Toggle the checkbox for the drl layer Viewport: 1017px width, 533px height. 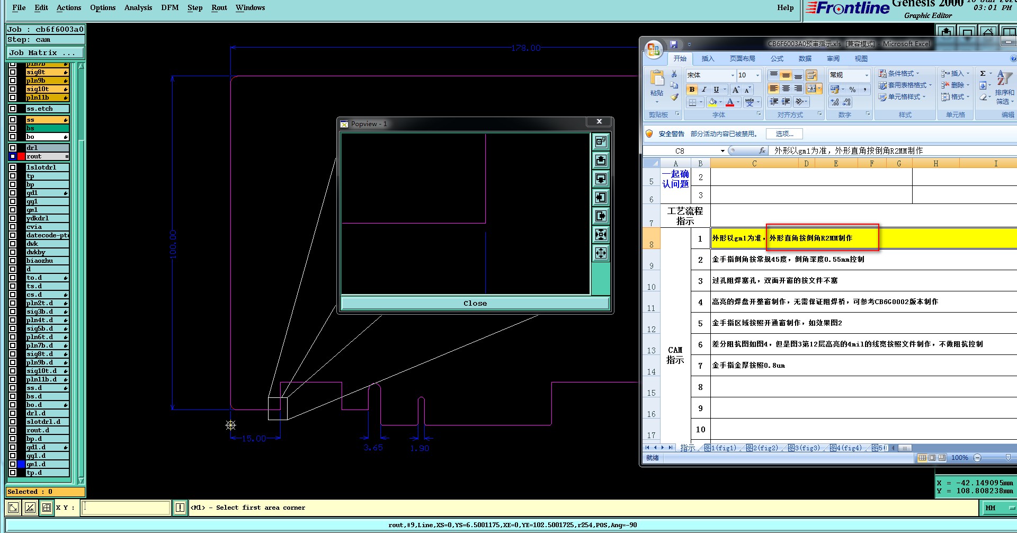[x=13, y=148]
